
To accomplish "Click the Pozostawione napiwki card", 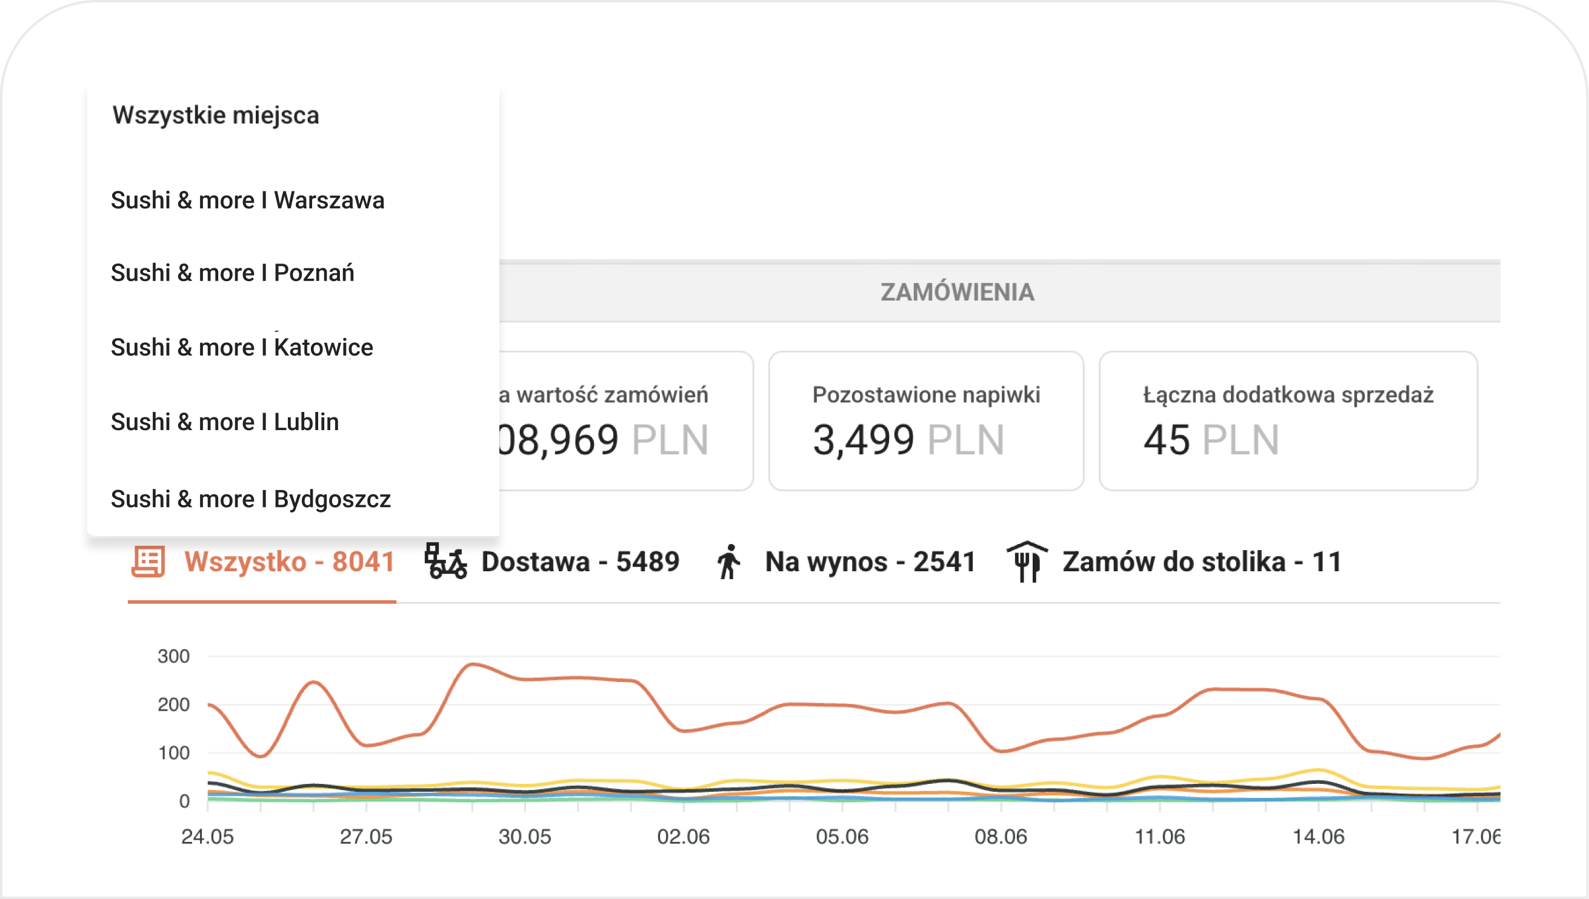I will point(926,421).
